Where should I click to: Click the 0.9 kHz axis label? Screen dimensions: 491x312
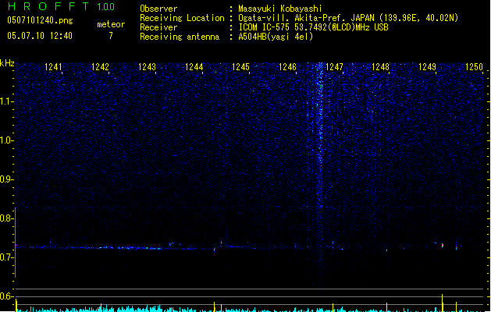(x=5, y=179)
